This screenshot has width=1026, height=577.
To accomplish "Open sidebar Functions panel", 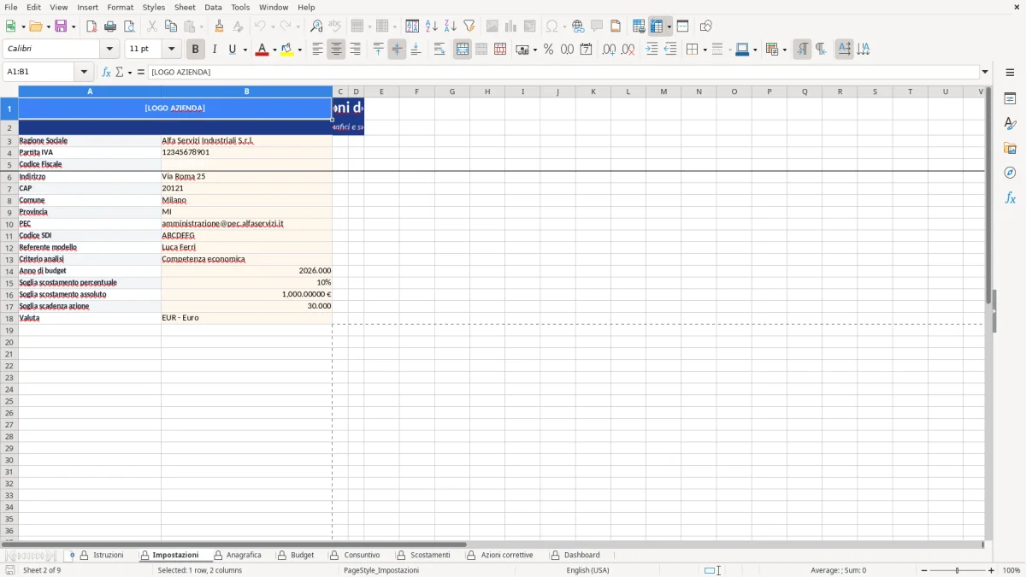I will [x=1010, y=197].
